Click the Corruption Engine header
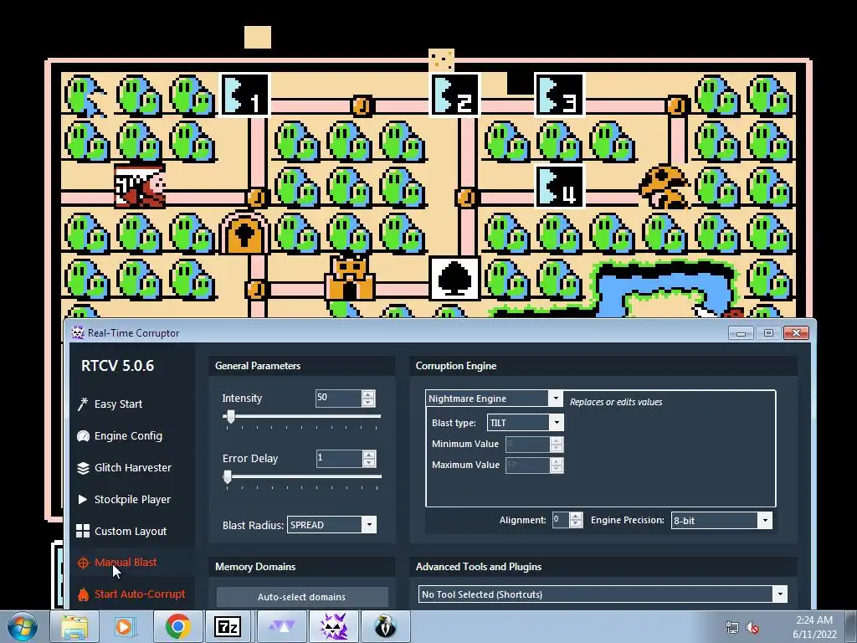The height and width of the screenshot is (643, 857). click(456, 366)
